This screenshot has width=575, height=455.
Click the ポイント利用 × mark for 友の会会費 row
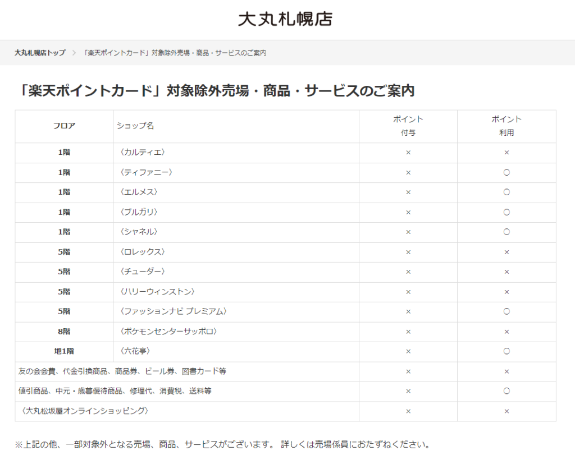tap(506, 371)
